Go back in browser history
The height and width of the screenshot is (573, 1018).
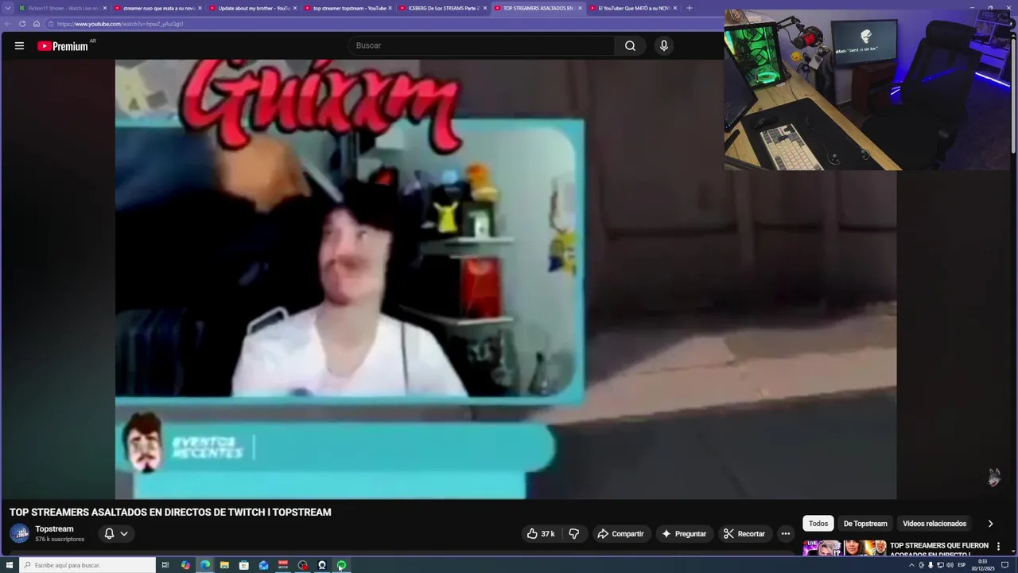8,24
